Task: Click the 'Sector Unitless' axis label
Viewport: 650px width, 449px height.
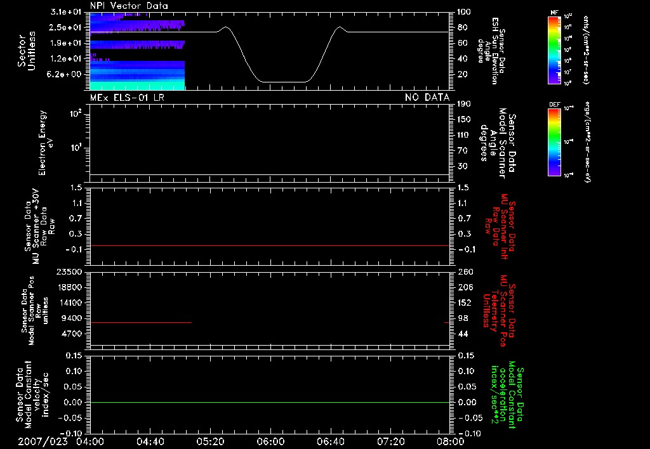Action: (x=26, y=51)
